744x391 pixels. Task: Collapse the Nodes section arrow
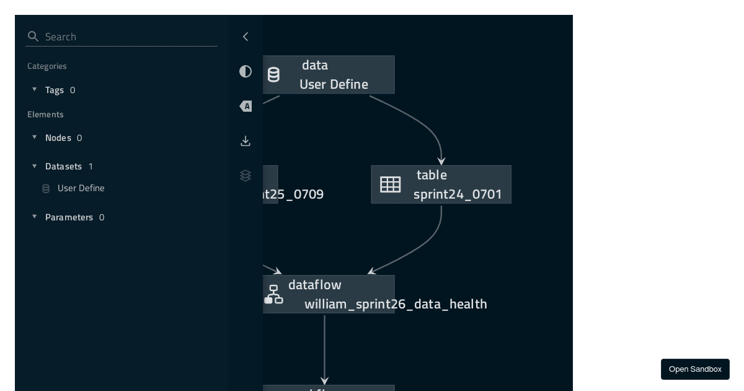[35, 137]
